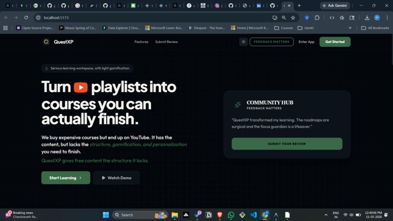Image resolution: width=393 pixels, height=221 pixels.
Task: Open Visual Studio Code from the taskbar
Action: coord(254,215)
